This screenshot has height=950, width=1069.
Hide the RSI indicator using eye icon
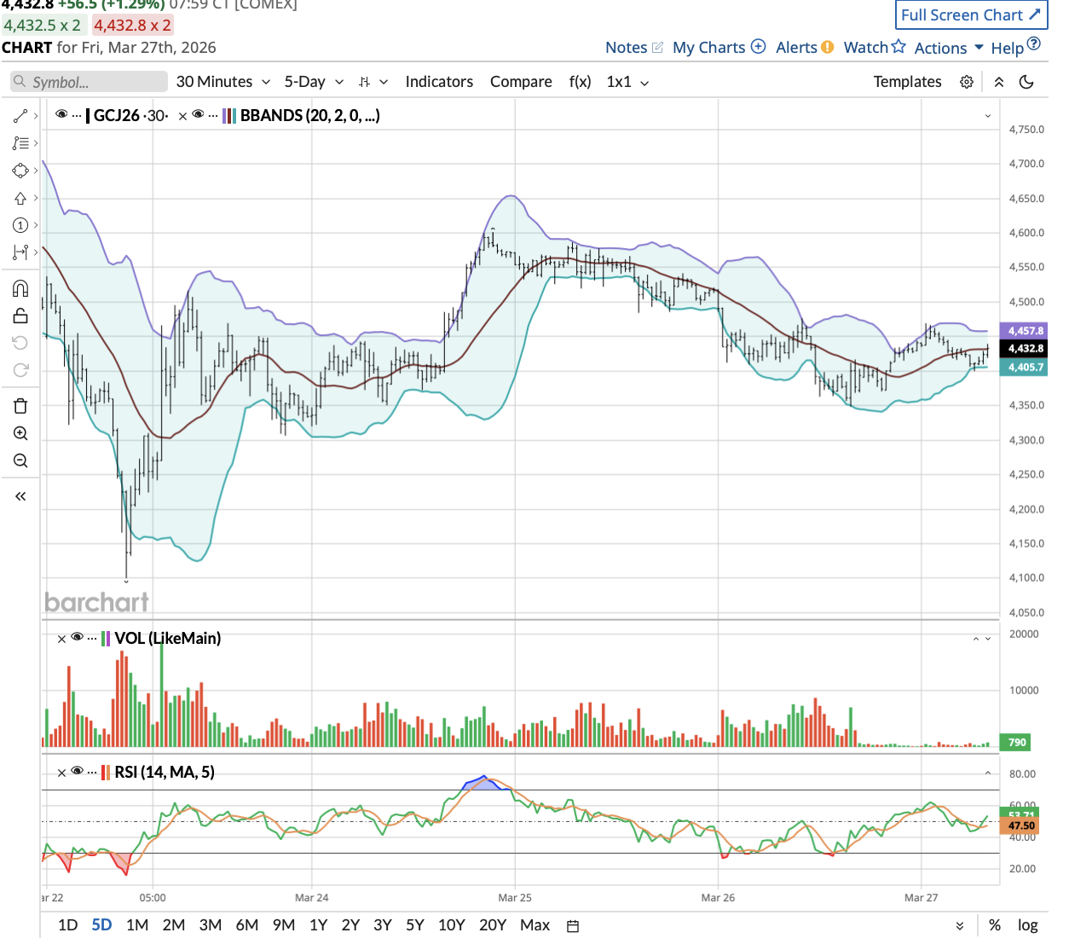pos(77,771)
